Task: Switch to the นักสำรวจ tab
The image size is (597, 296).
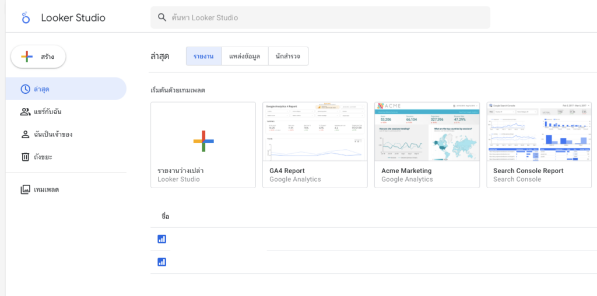Action: click(288, 57)
